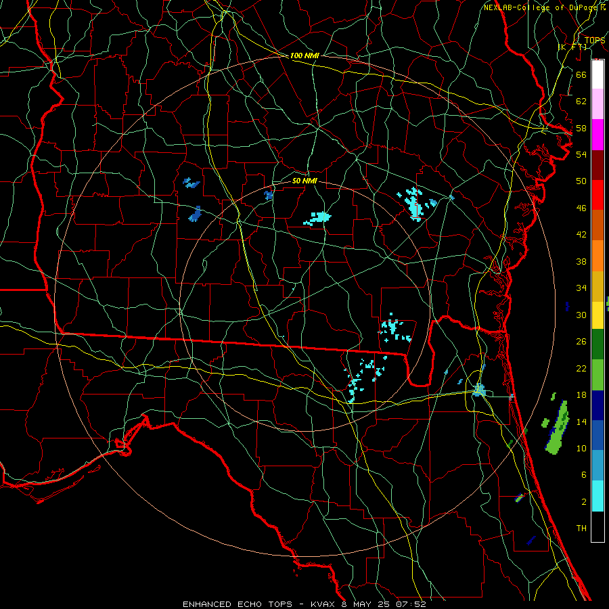The image size is (609, 609).
Task: Click the "TOPS" legend heading
Action: click(x=595, y=41)
